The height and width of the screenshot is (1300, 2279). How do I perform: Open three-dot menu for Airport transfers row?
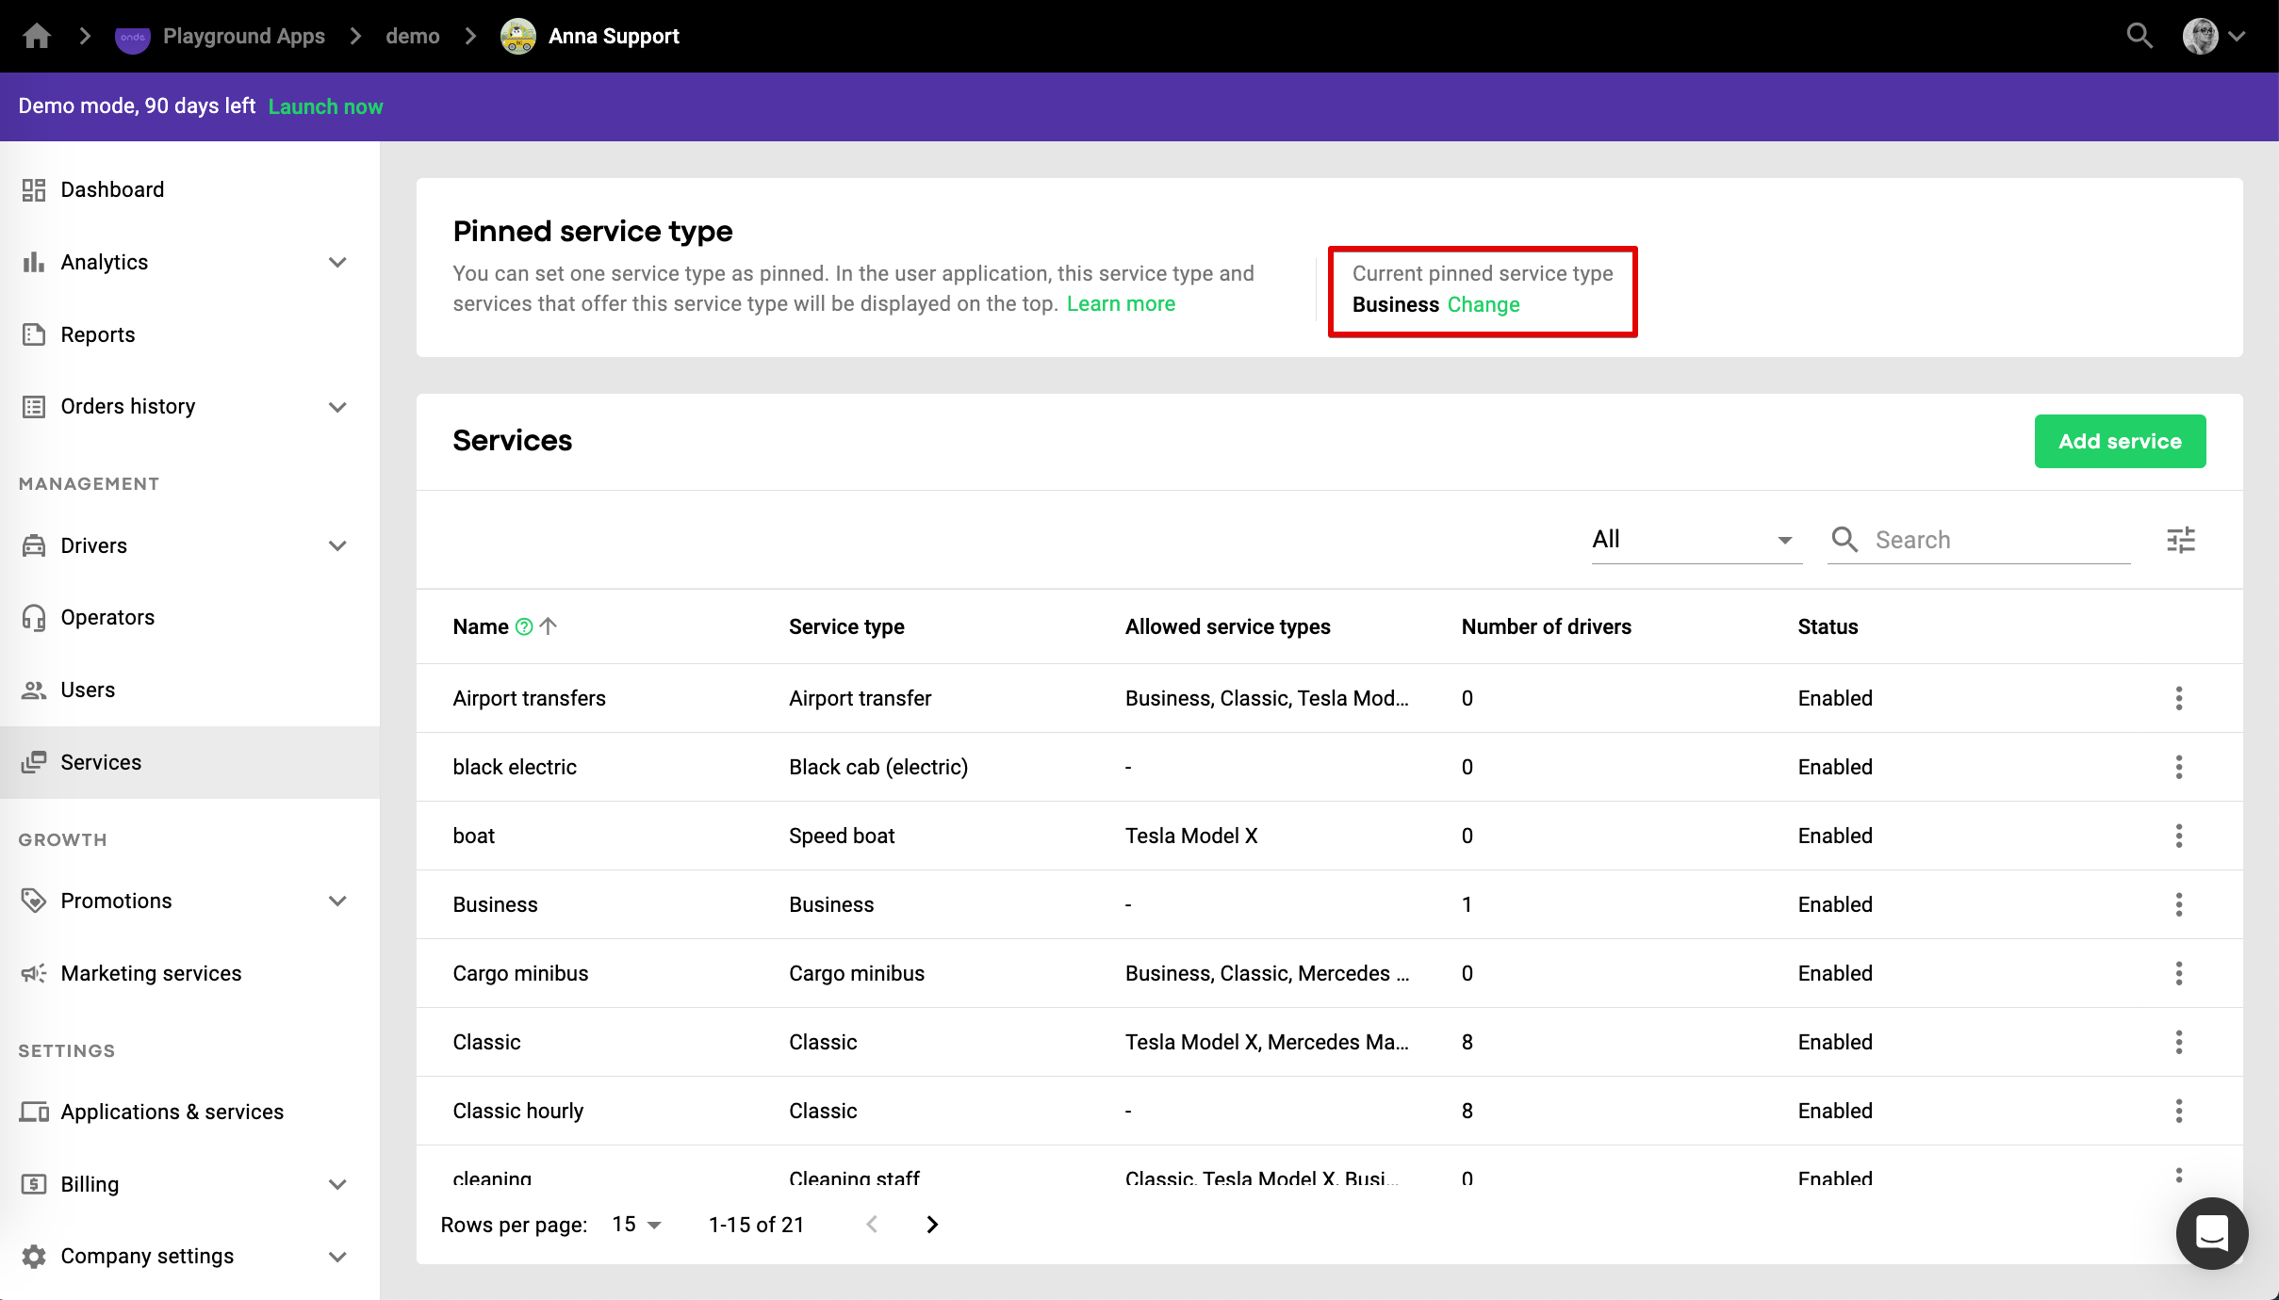(x=2178, y=698)
